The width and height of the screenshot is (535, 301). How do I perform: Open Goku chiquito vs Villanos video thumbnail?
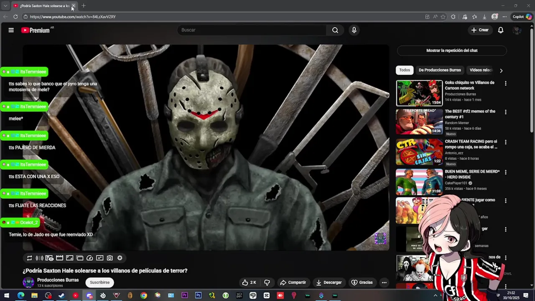click(419, 93)
